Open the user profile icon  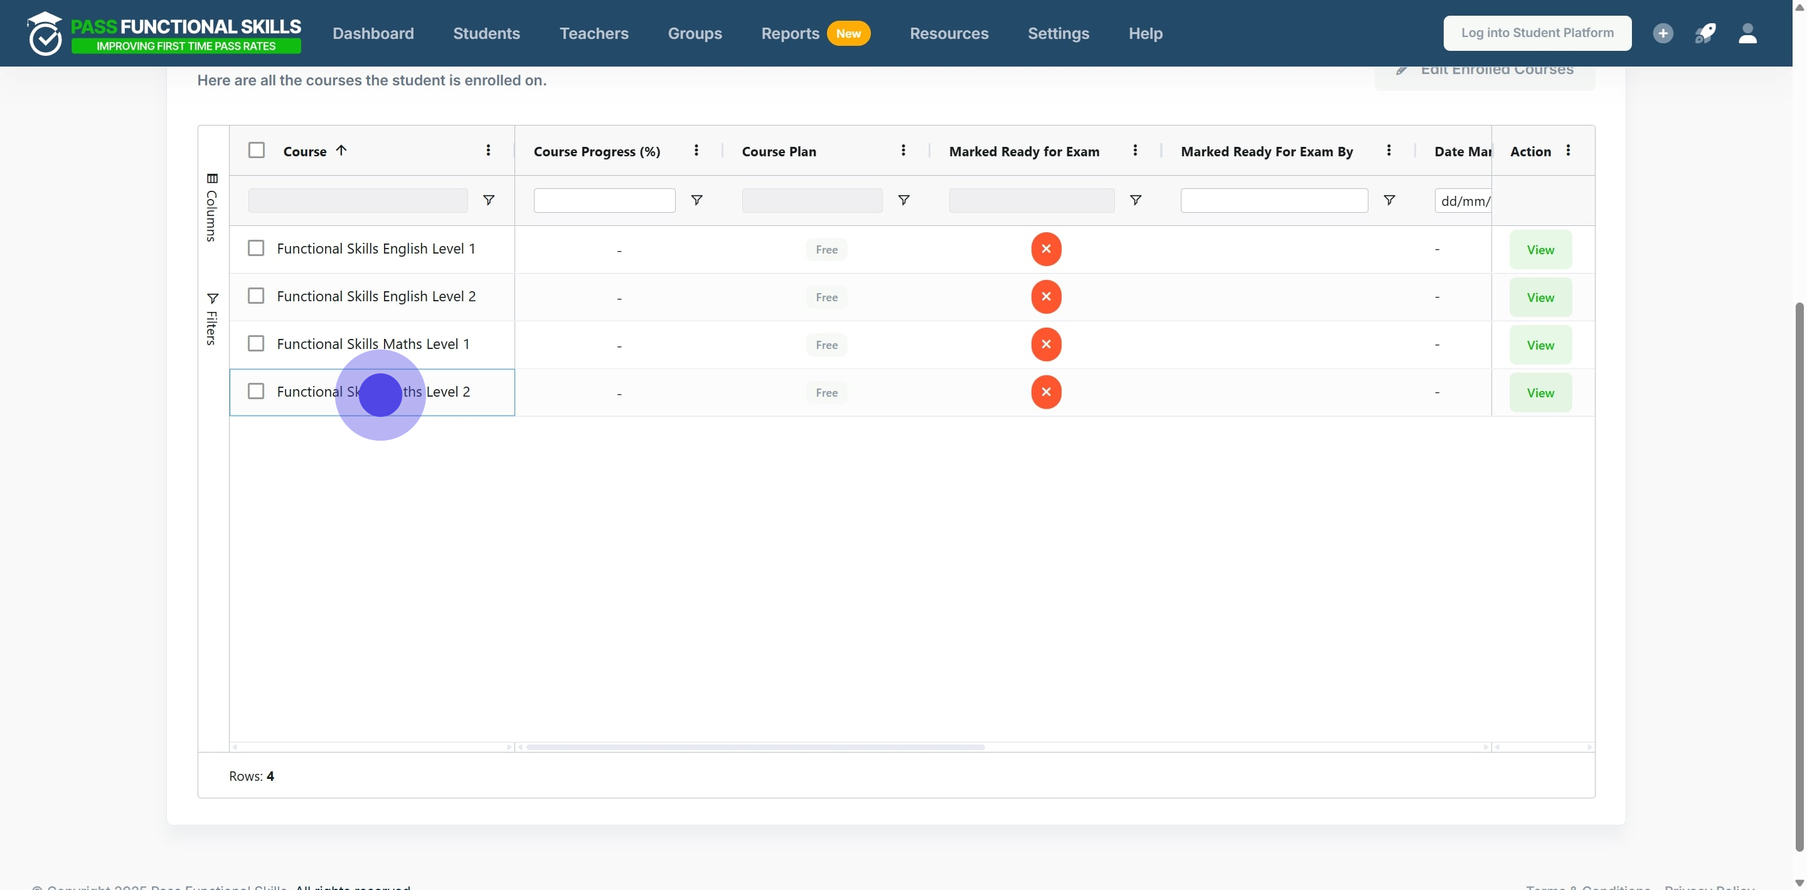click(1747, 33)
